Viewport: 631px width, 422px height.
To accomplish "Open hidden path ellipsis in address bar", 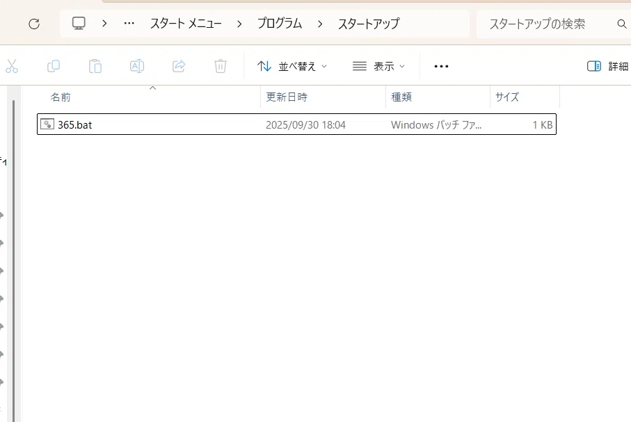I will coord(129,24).
